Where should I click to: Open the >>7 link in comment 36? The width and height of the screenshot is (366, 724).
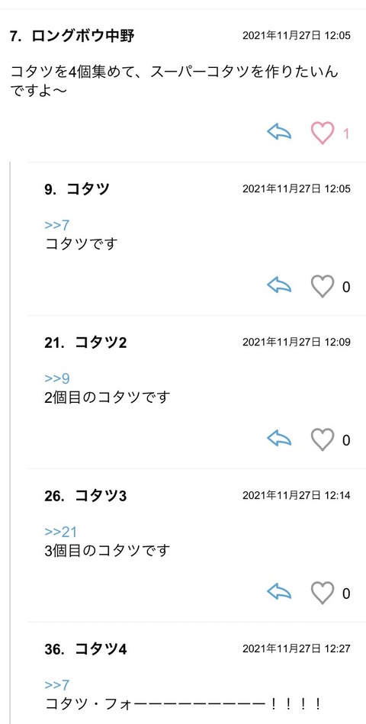57,685
